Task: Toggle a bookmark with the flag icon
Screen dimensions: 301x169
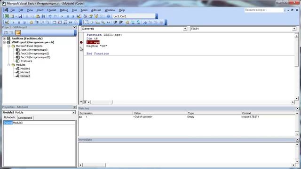Action: point(145,23)
